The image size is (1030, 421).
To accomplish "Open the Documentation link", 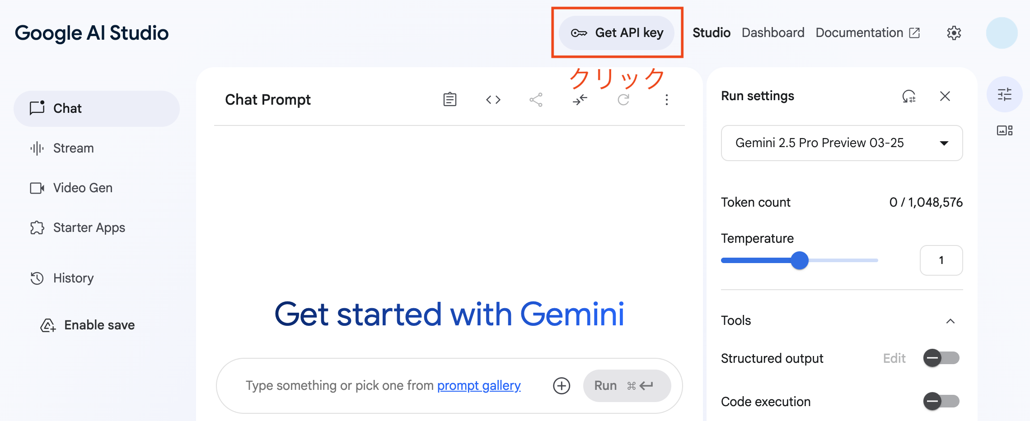I will coord(868,33).
